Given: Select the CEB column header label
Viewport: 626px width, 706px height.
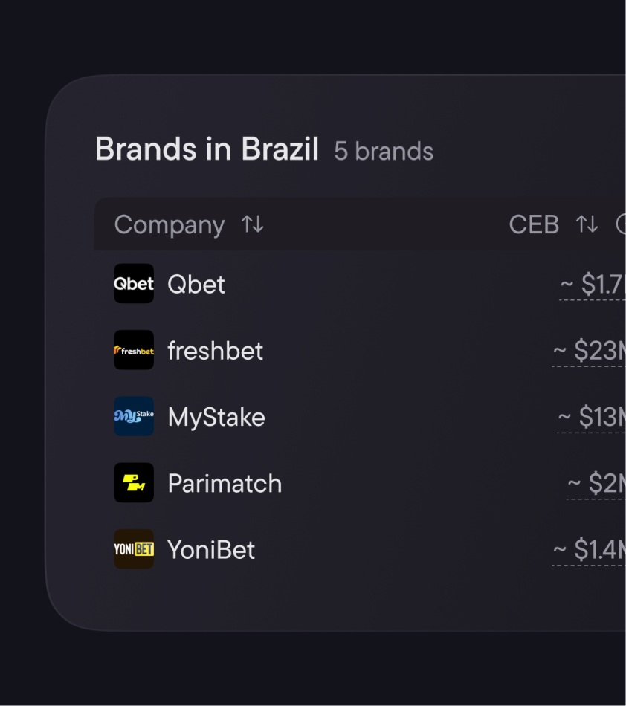Looking at the screenshot, I should click(x=534, y=224).
